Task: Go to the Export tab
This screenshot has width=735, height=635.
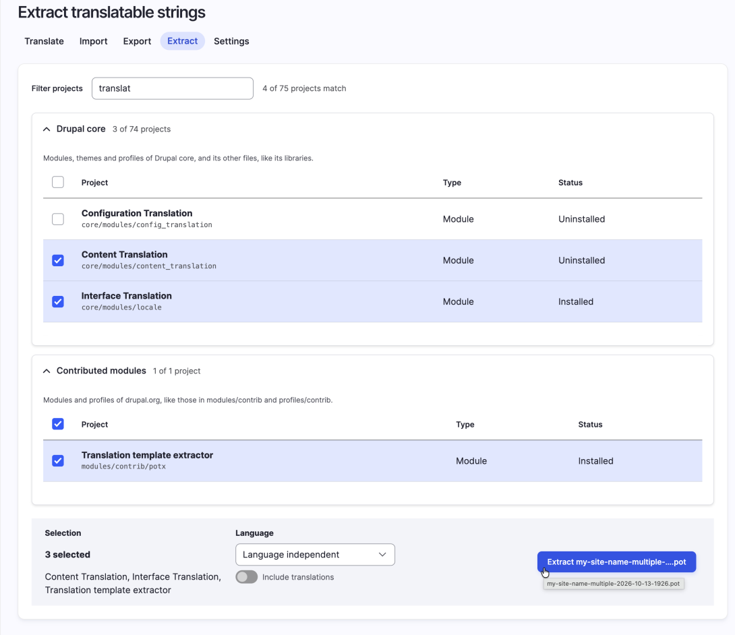Action: click(x=137, y=41)
